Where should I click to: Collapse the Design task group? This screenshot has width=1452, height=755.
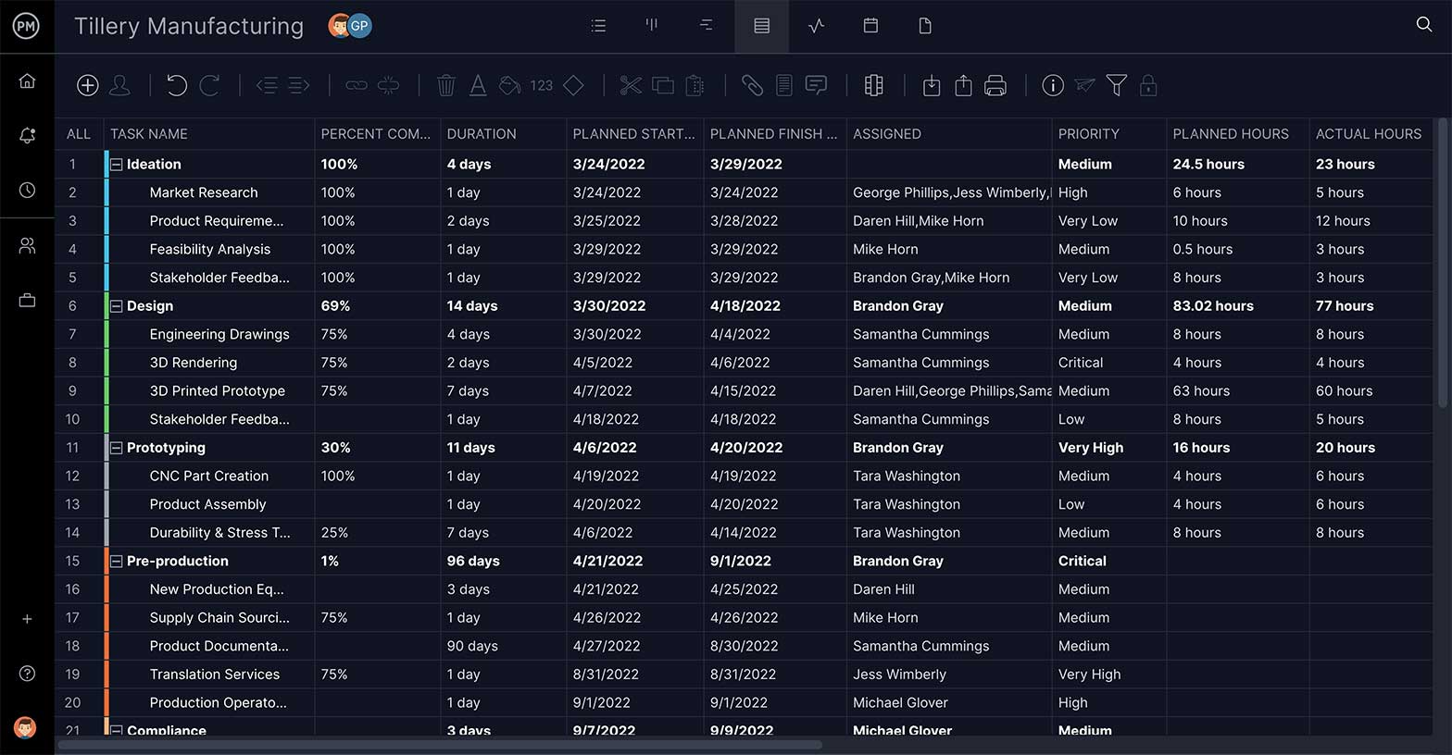tap(117, 306)
